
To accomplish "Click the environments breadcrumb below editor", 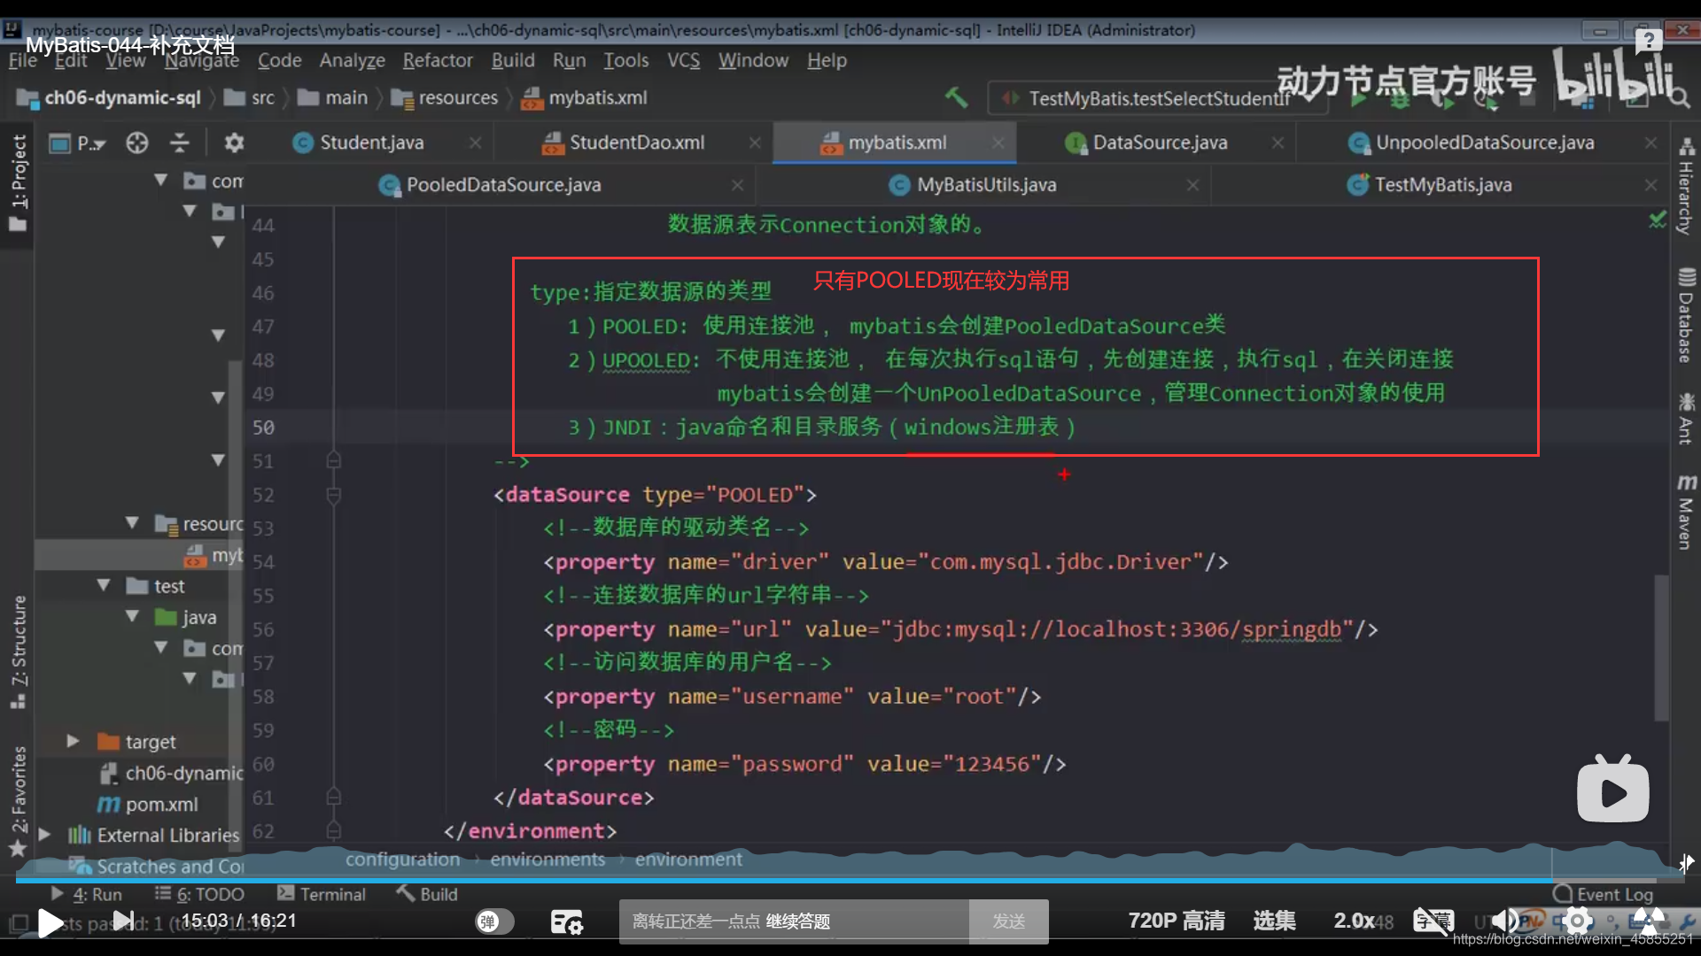I will pos(548,860).
